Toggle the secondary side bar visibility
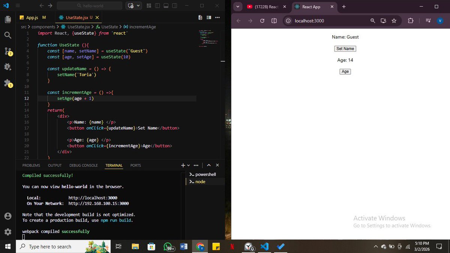Screen dimensions: 450x253 [x=175, y=6]
